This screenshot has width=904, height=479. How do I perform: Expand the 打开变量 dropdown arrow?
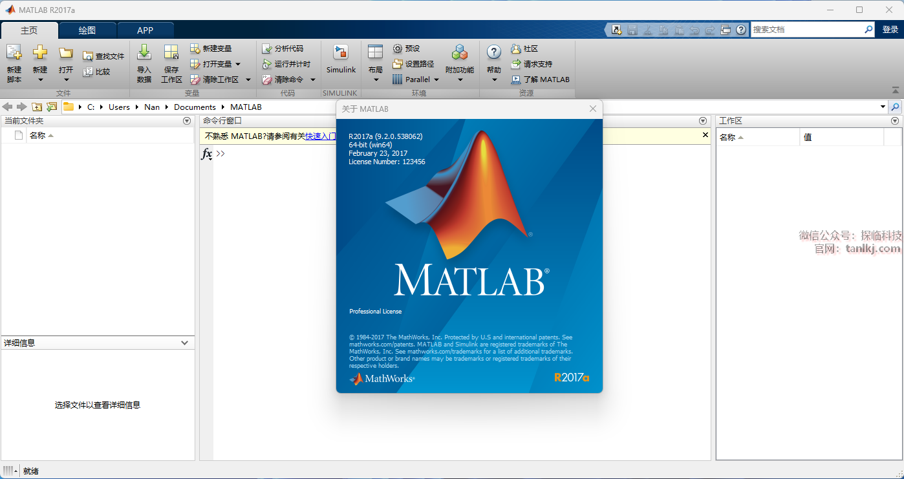[x=238, y=64]
